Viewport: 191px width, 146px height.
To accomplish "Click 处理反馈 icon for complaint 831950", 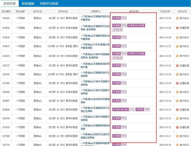I will [x=177, y=83].
